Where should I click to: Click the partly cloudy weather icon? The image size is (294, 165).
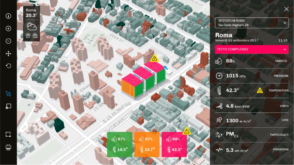click(x=32, y=26)
